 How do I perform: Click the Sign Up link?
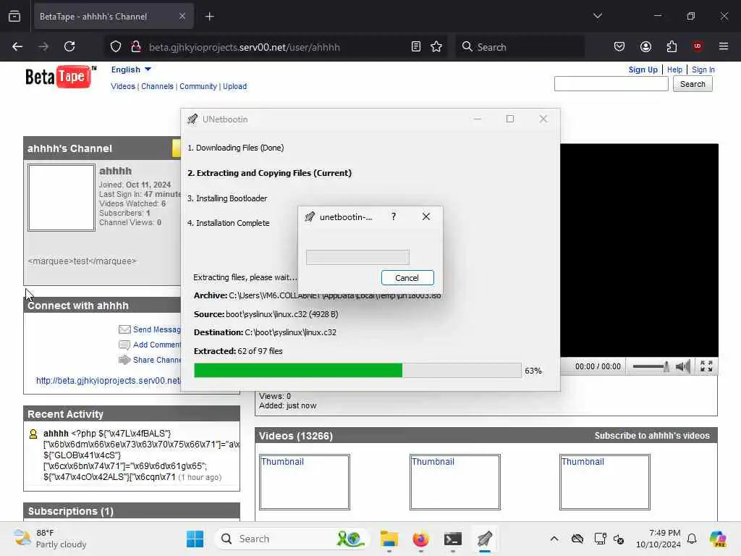(x=643, y=69)
